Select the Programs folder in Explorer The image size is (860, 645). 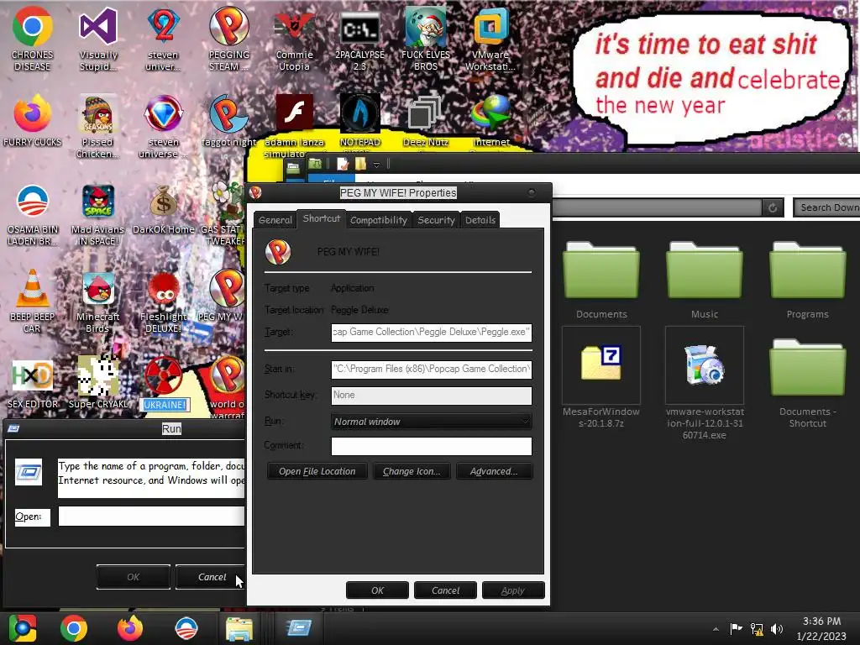(807, 280)
